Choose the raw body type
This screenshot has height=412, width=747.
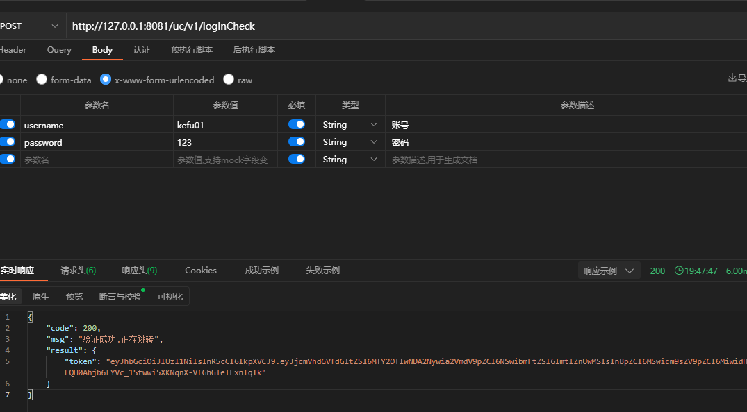(x=229, y=80)
